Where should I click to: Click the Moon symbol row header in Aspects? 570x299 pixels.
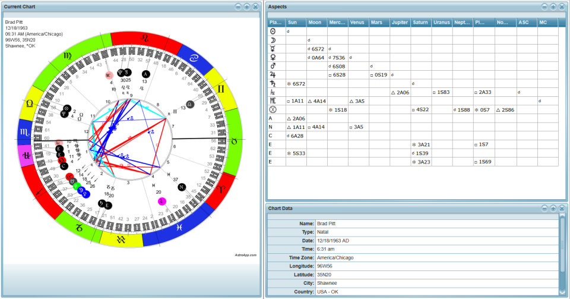273,40
